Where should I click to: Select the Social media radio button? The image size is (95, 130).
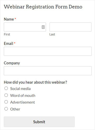6,88
